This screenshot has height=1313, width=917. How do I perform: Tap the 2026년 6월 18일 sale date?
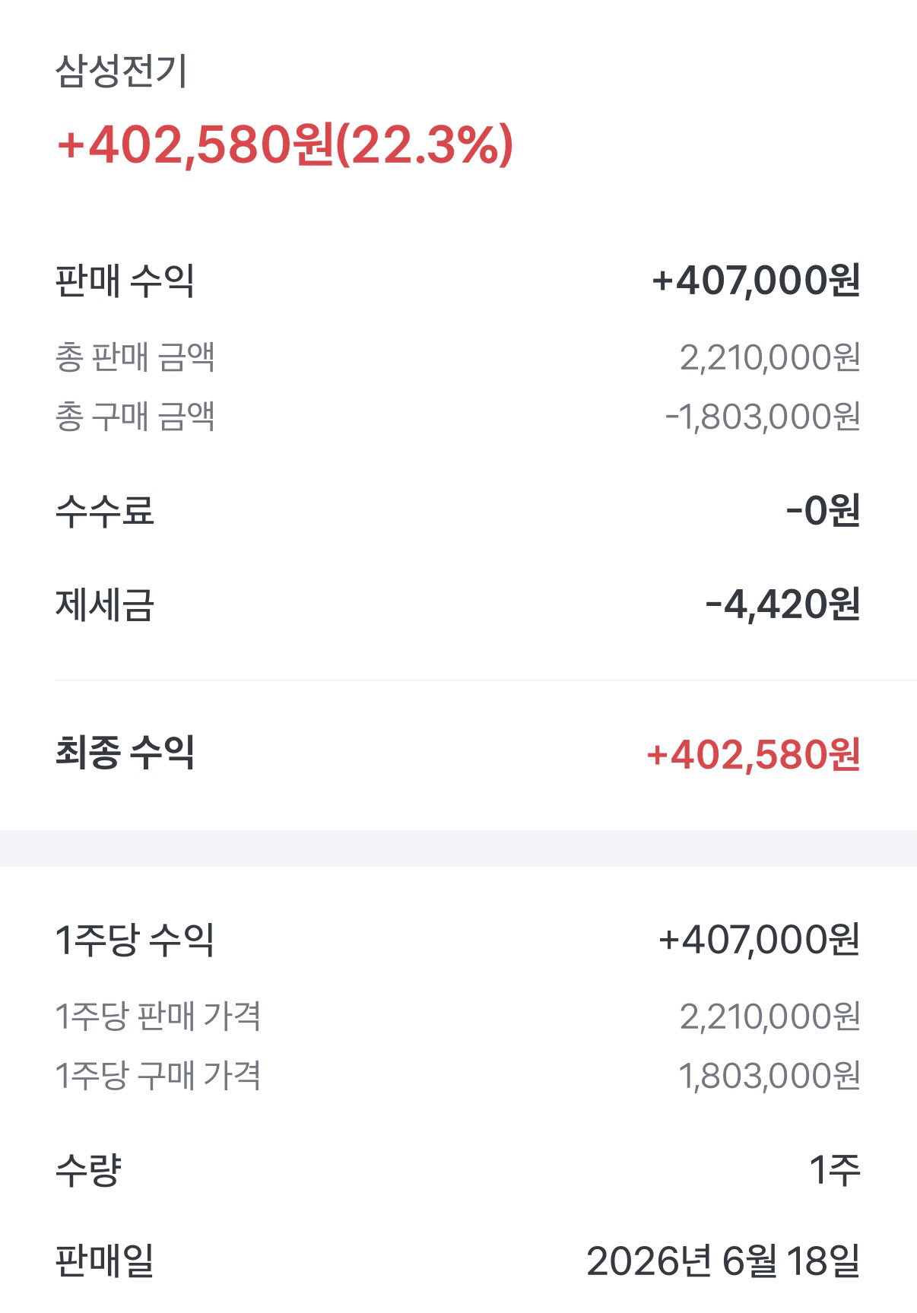point(723,1261)
